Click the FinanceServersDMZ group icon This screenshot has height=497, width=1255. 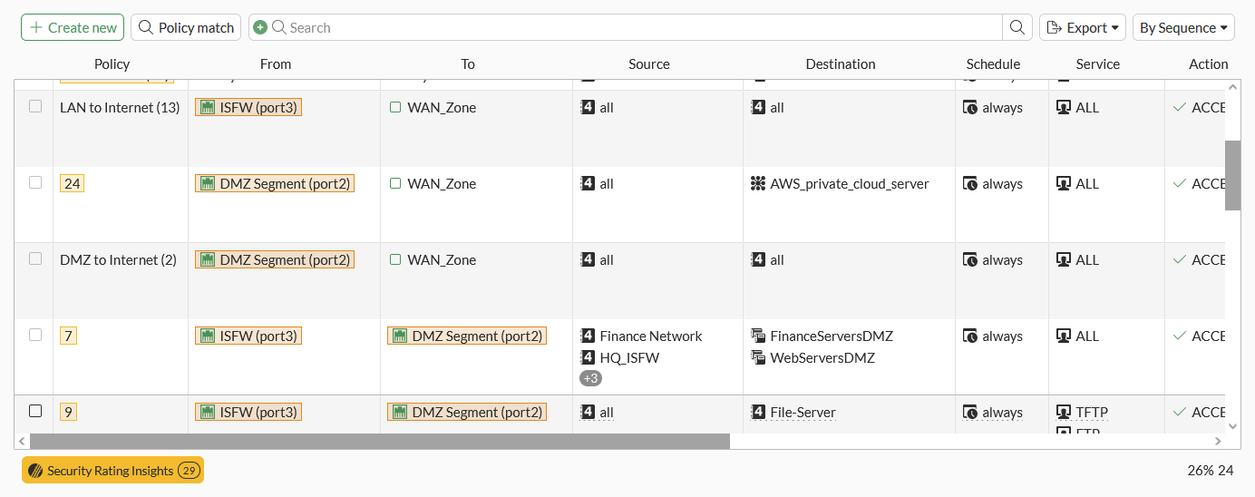pyautogui.click(x=758, y=336)
